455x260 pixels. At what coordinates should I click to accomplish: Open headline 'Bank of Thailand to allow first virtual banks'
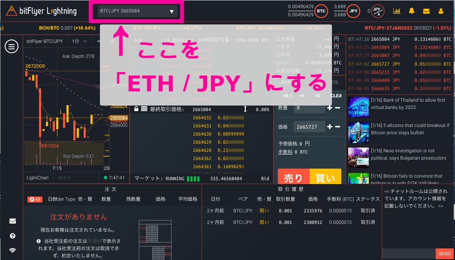[408, 103]
